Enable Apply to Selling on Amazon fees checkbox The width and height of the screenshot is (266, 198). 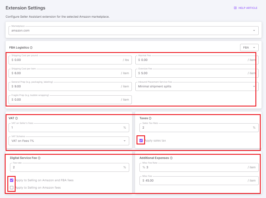[x=12, y=188]
